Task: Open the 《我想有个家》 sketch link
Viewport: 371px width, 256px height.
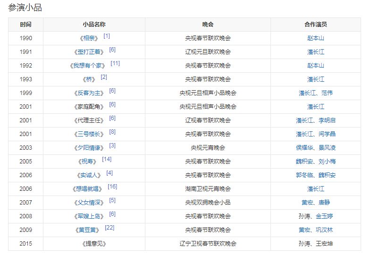Action: pos(87,66)
